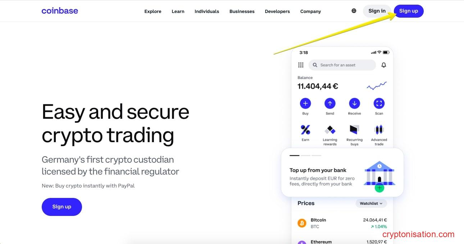Open the phone's grid menu icon
The height and width of the screenshot is (244, 464).
point(301,65)
